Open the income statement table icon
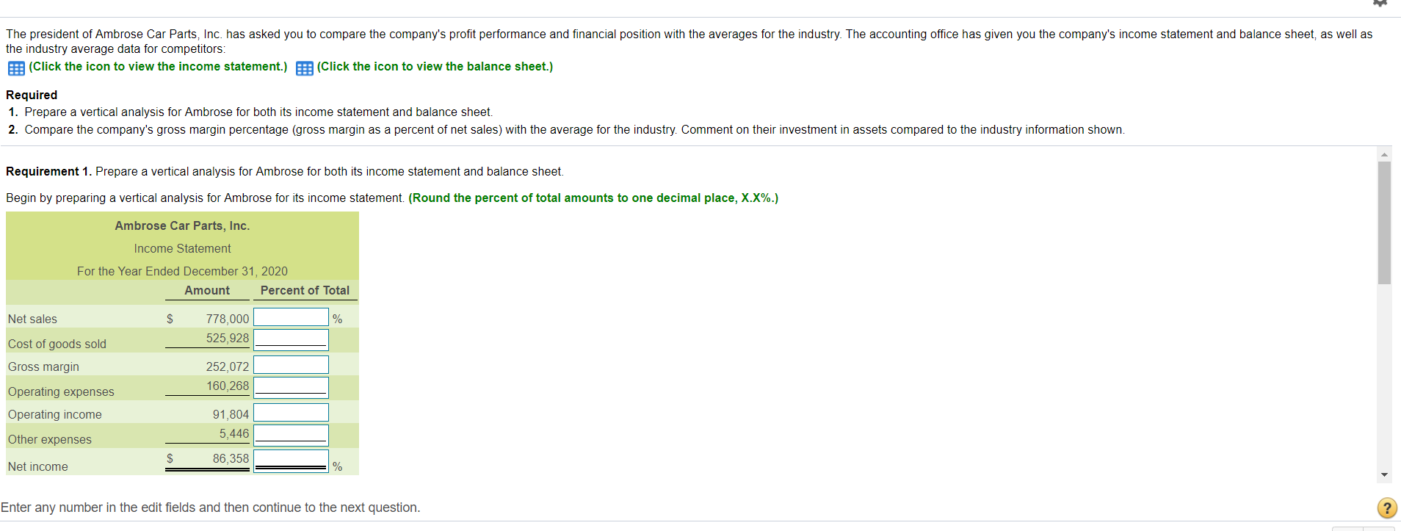Screen dimensions: 1401x531 click(16, 68)
